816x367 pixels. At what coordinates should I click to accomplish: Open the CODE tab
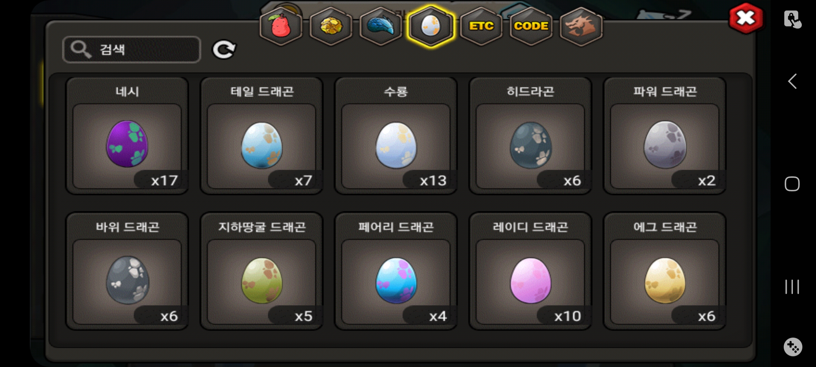(531, 26)
